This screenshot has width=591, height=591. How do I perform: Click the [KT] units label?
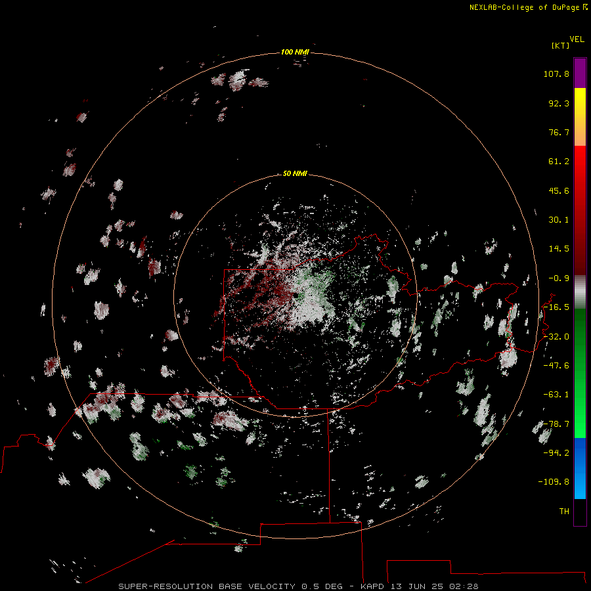pyautogui.click(x=561, y=45)
